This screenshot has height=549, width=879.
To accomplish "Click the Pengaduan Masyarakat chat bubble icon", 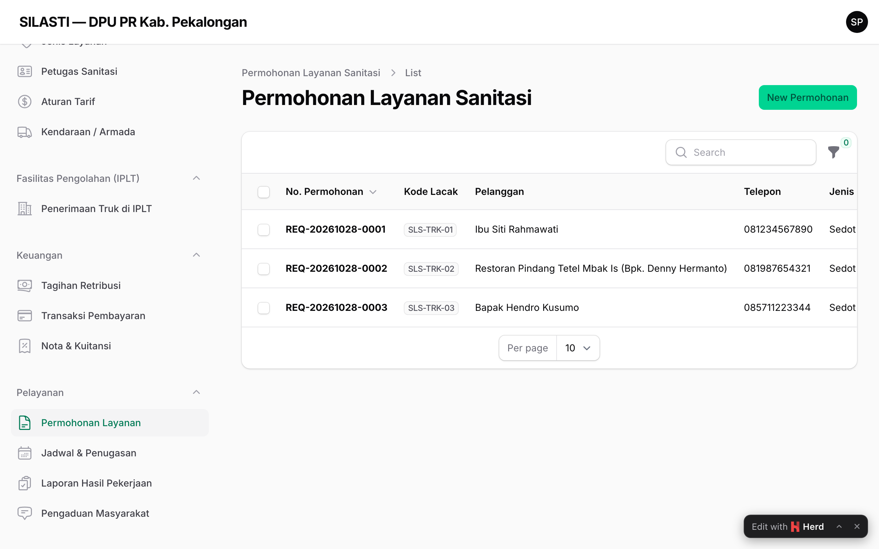I will [25, 513].
